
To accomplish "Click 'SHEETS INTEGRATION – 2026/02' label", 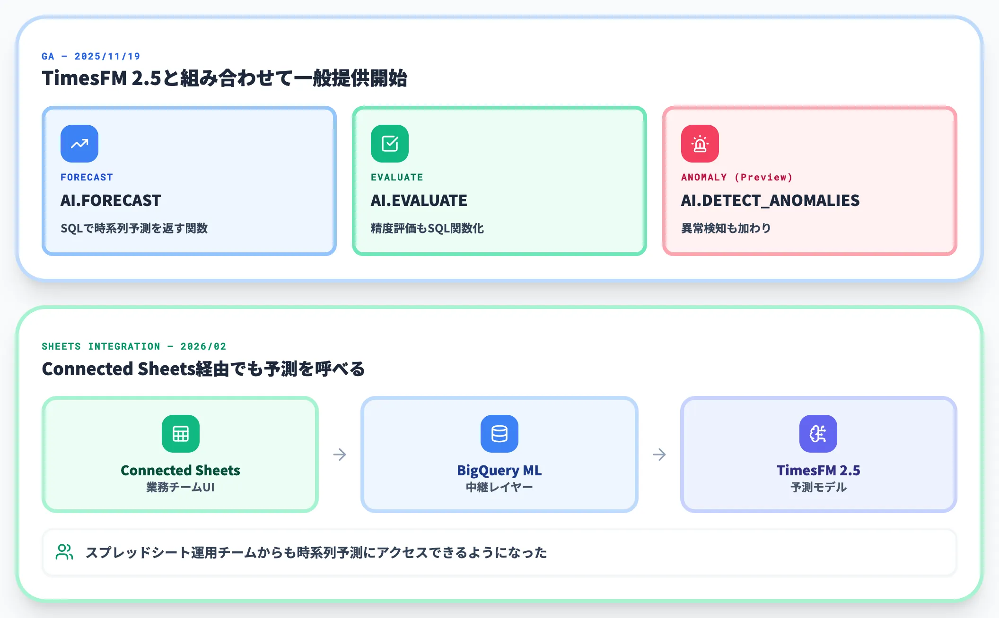I will 134,346.
